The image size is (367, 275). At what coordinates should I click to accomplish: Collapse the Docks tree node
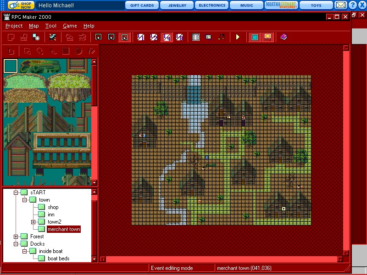[x=16, y=244]
